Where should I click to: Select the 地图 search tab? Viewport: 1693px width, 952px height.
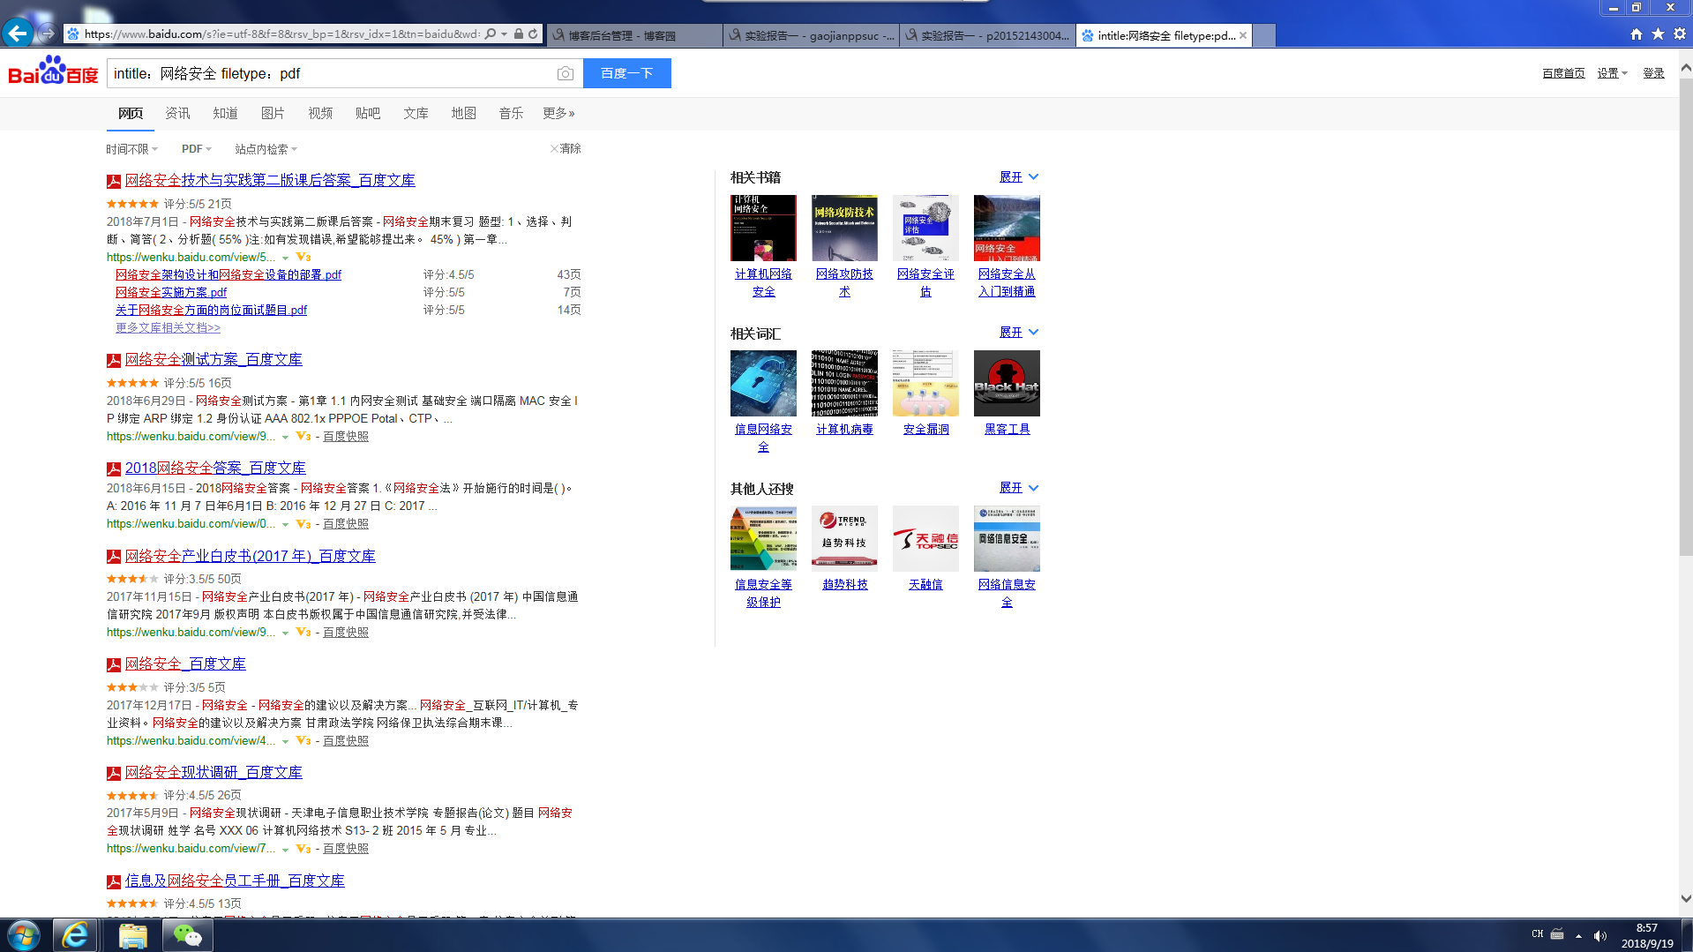[x=463, y=113]
